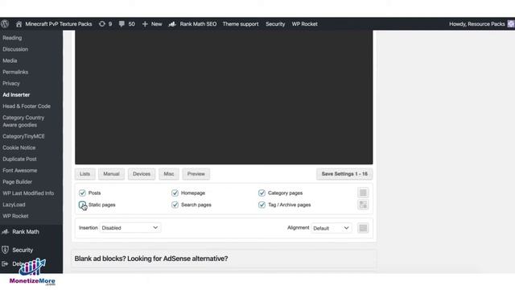Viewport: 515px width, 290px height.
Task: Click the Rank Math SEO chart icon in the toolbar
Action: point(172,23)
